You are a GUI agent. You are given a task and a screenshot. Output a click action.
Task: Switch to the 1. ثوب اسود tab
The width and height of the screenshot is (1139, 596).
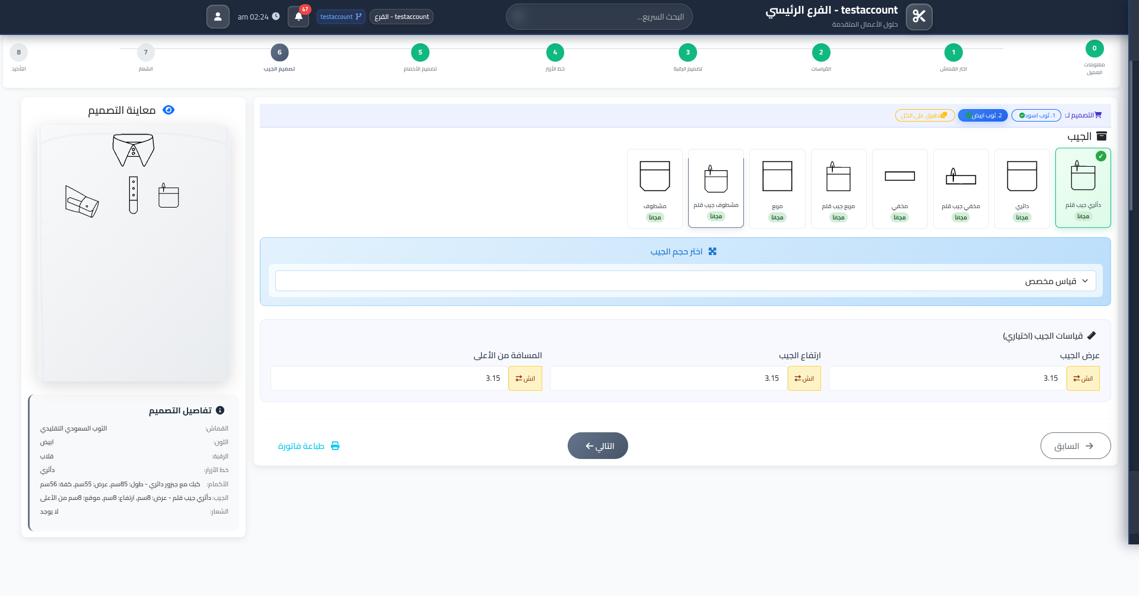[1036, 115]
